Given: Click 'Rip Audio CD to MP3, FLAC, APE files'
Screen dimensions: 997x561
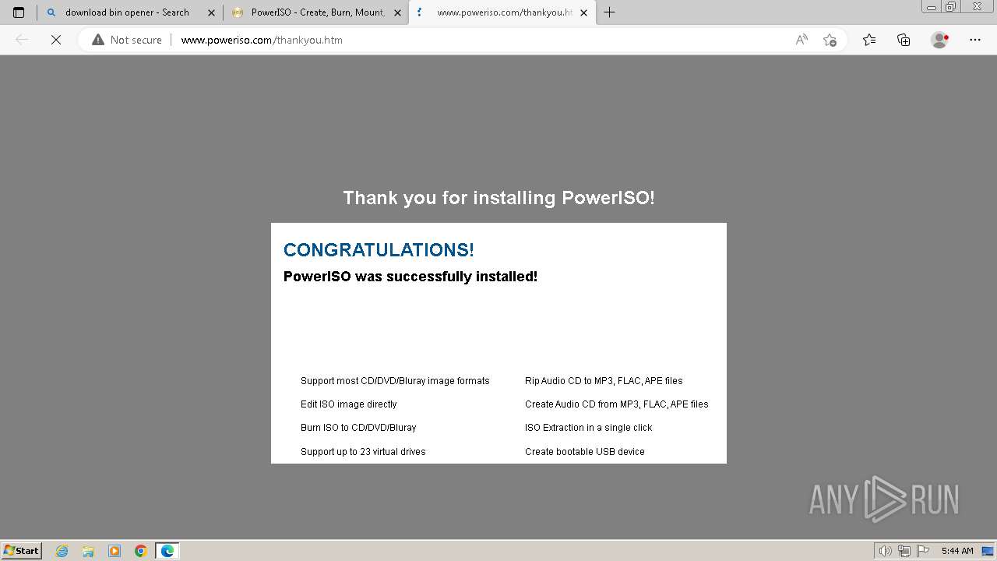Looking at the screenshot, I should tap(604, 381).
